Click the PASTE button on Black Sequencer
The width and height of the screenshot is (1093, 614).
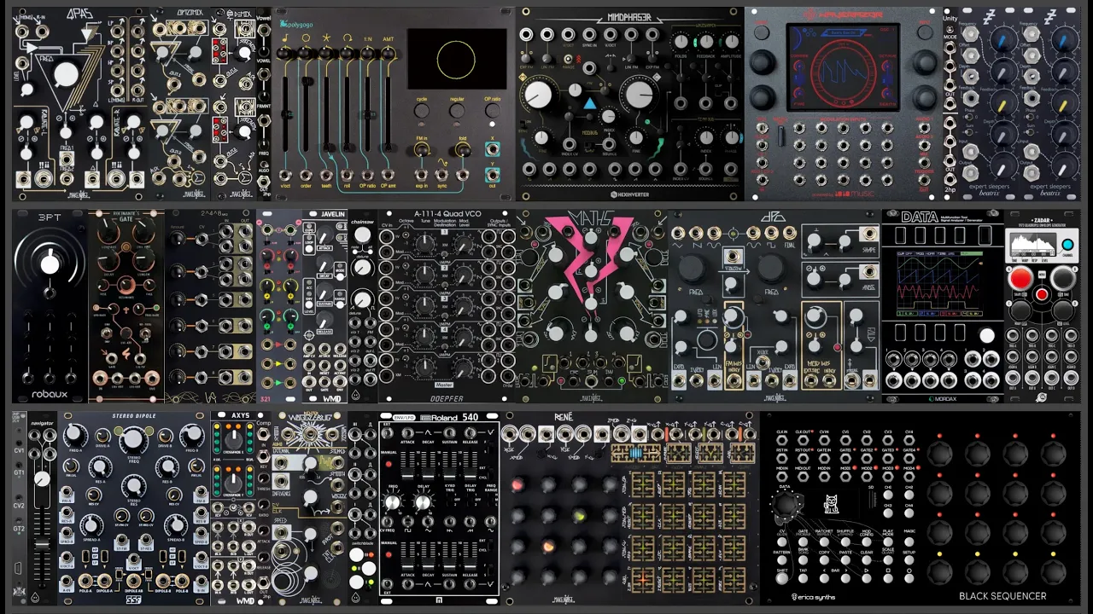pyautogui.click(x=845, y=560)
